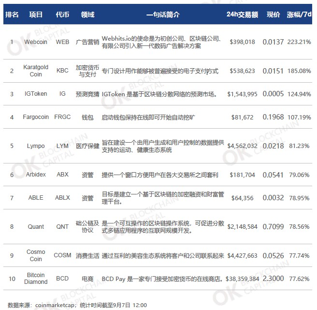The image size is (317, 310).
Task: Click the 现价 column header
Action: point(273,15)
